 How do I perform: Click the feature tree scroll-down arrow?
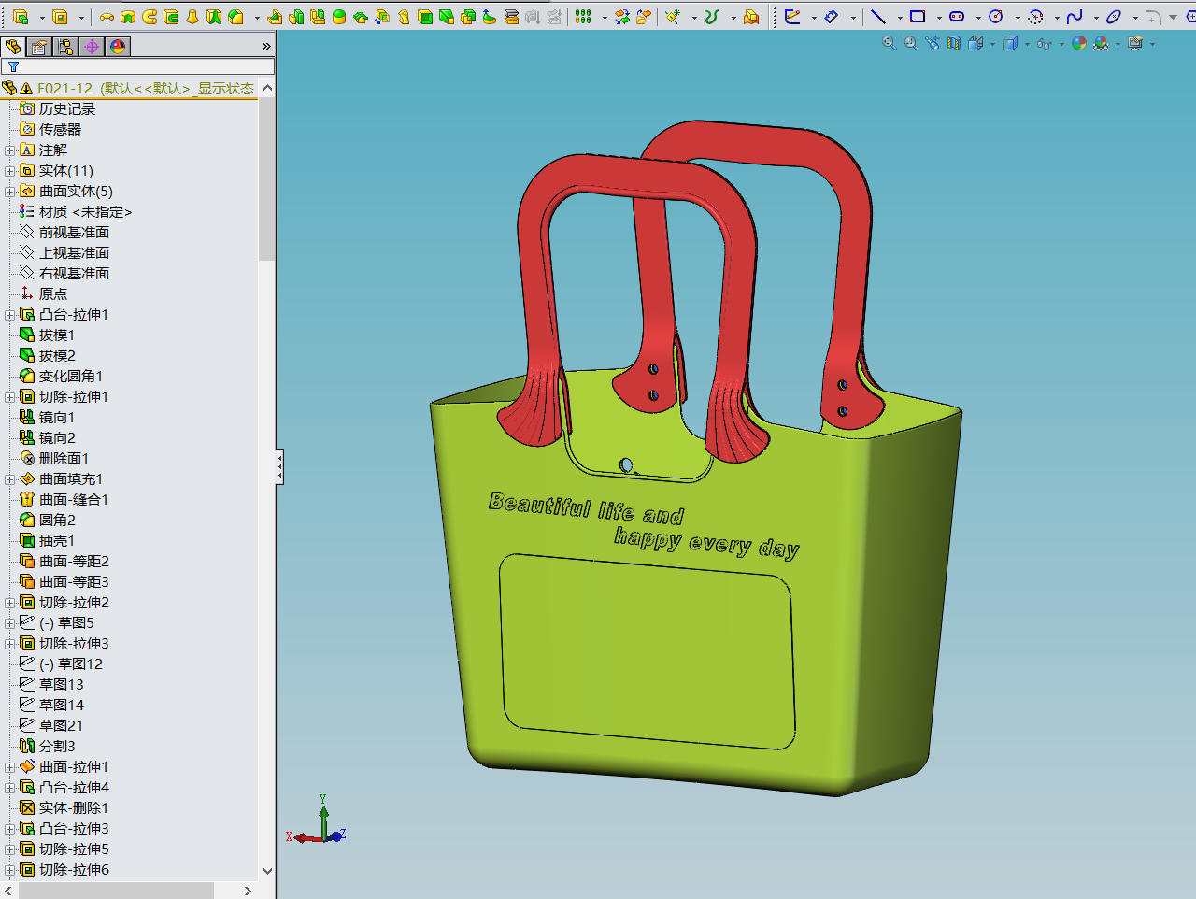coord(267,871)
